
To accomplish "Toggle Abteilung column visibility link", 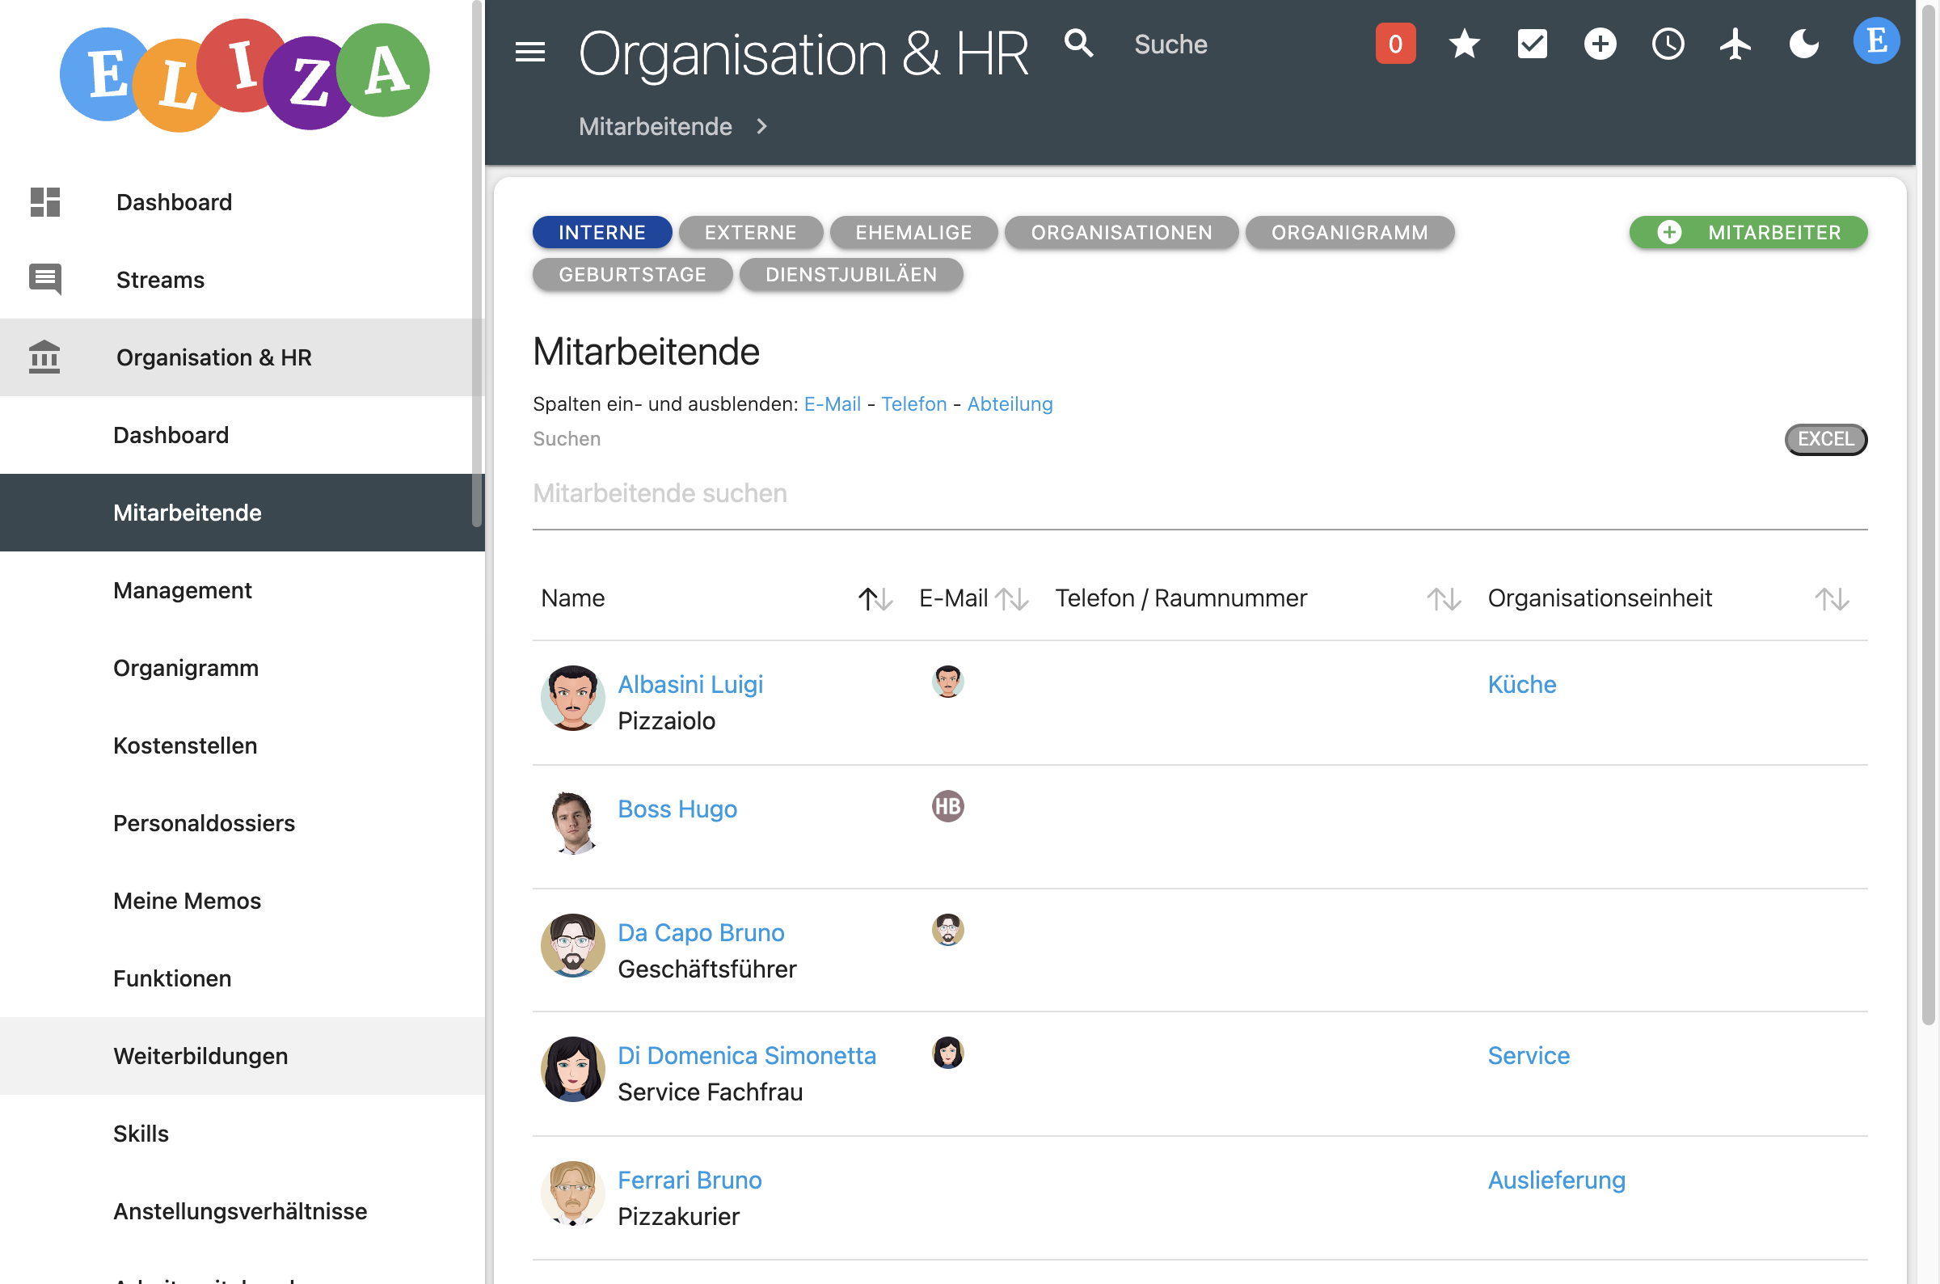I will pyautogui.click(x=1010, y=403).
